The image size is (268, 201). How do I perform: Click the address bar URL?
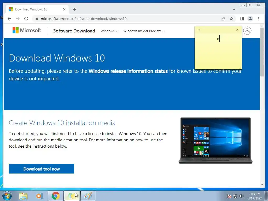[83, 19]
